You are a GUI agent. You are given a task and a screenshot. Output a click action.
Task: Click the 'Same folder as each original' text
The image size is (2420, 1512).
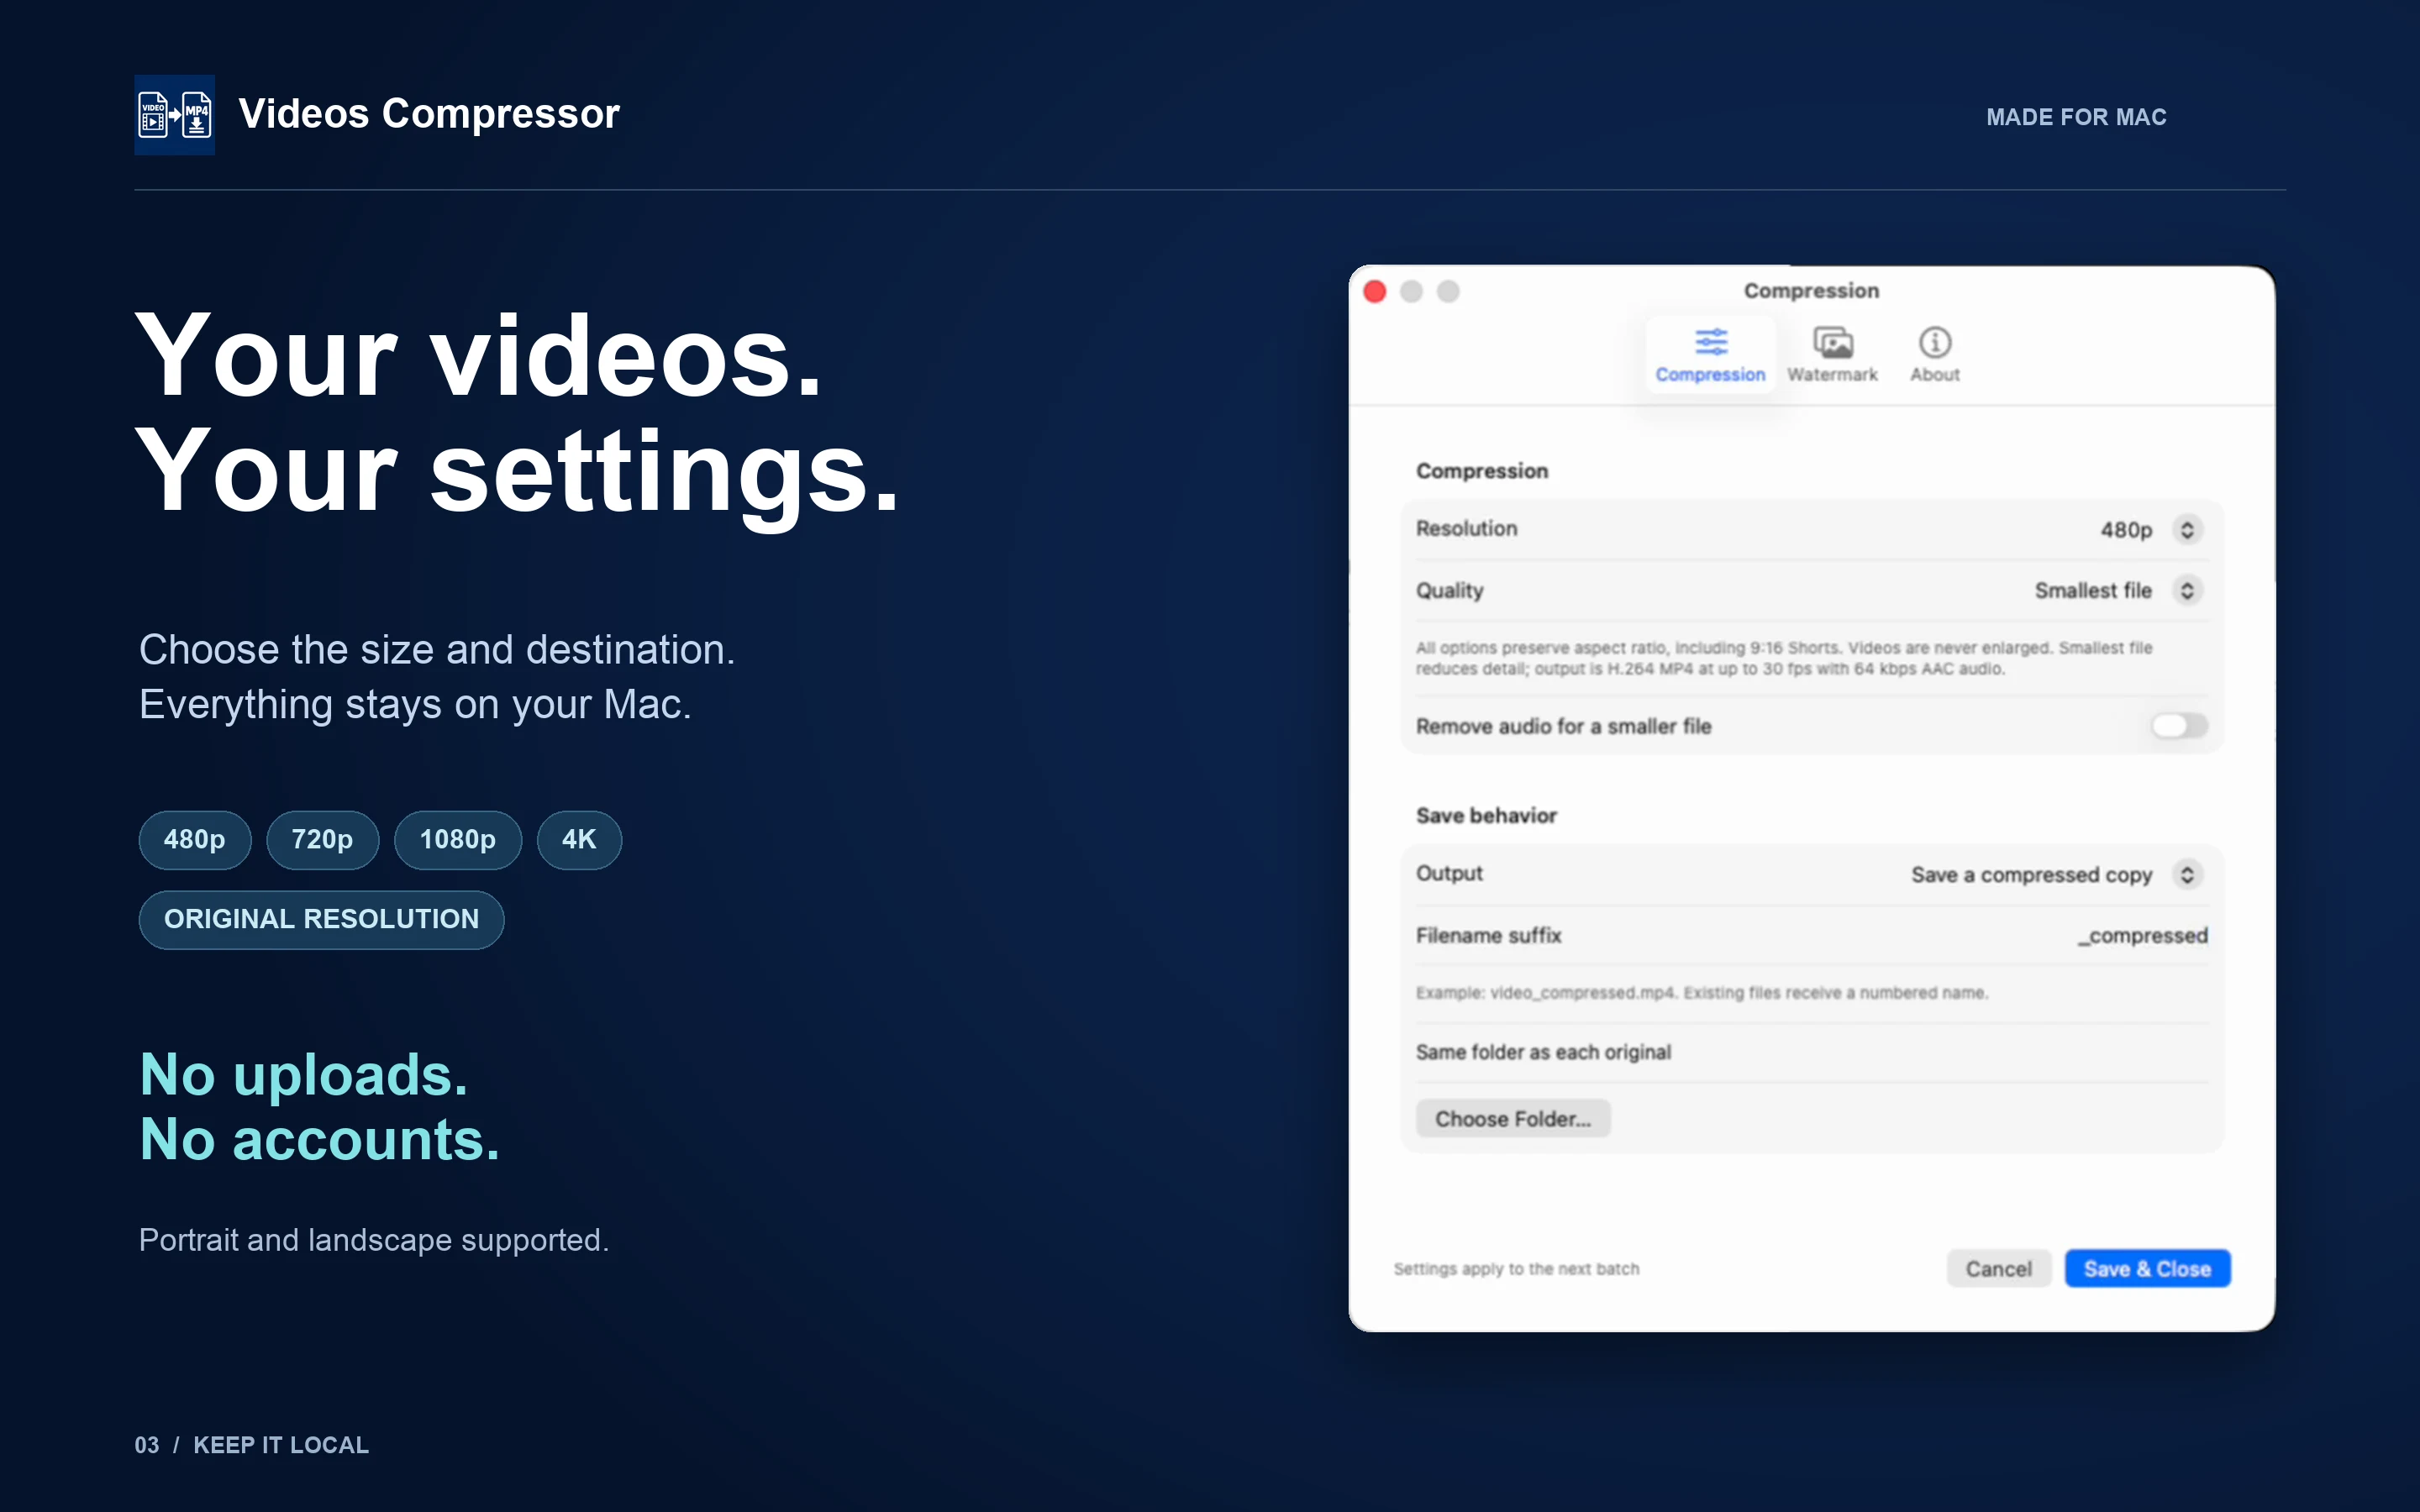1543,1052
